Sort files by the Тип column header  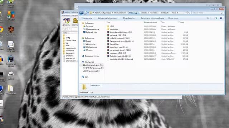click(x=163, y=22)
